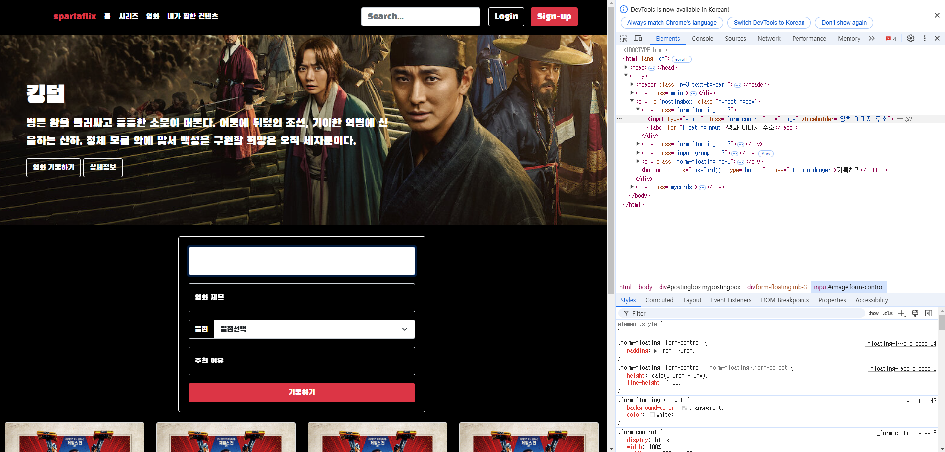
Task: Switch to the Computed styles tab
Action: pos(660,300)
